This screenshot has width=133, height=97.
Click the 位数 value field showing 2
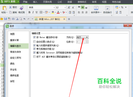point(81,42)
